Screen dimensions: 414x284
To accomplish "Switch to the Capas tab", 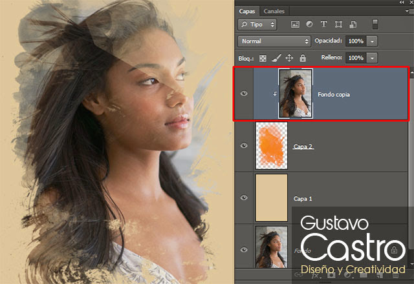I will pos(247,12).
